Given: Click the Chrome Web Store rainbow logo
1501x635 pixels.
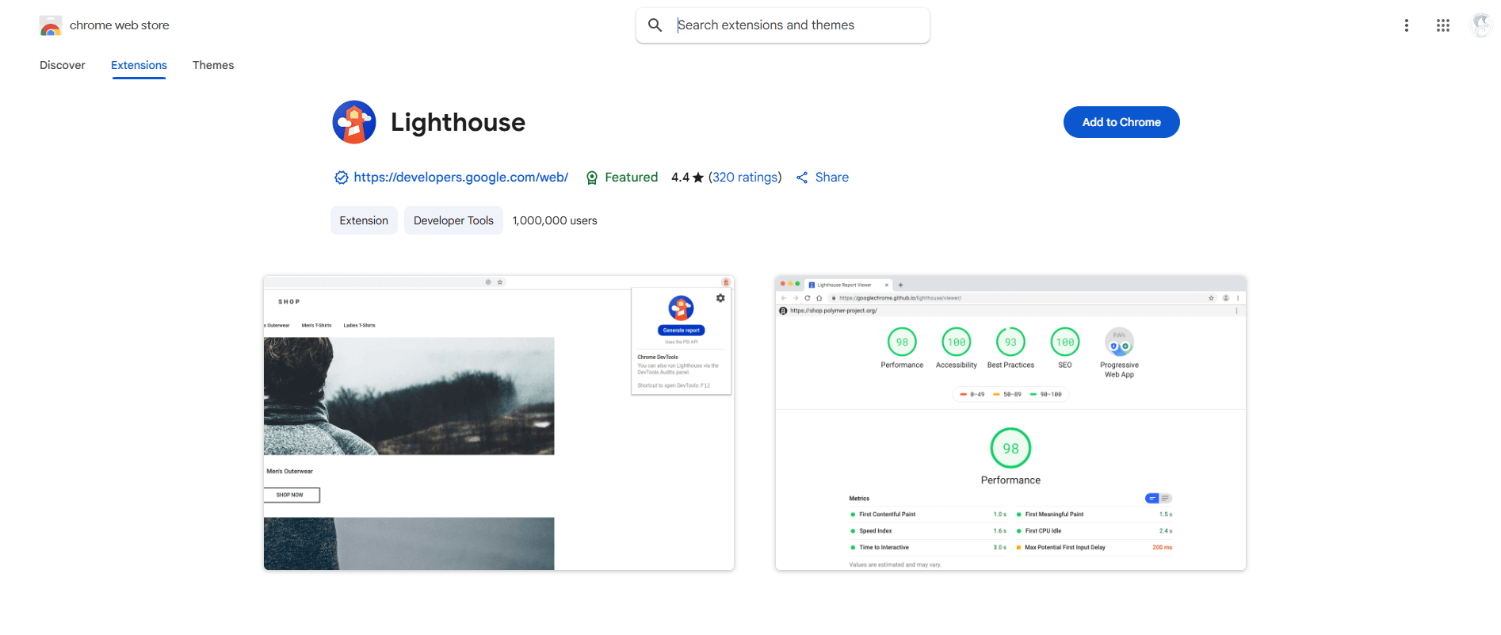Looking at the screenshot, I should tap(51, 26).
